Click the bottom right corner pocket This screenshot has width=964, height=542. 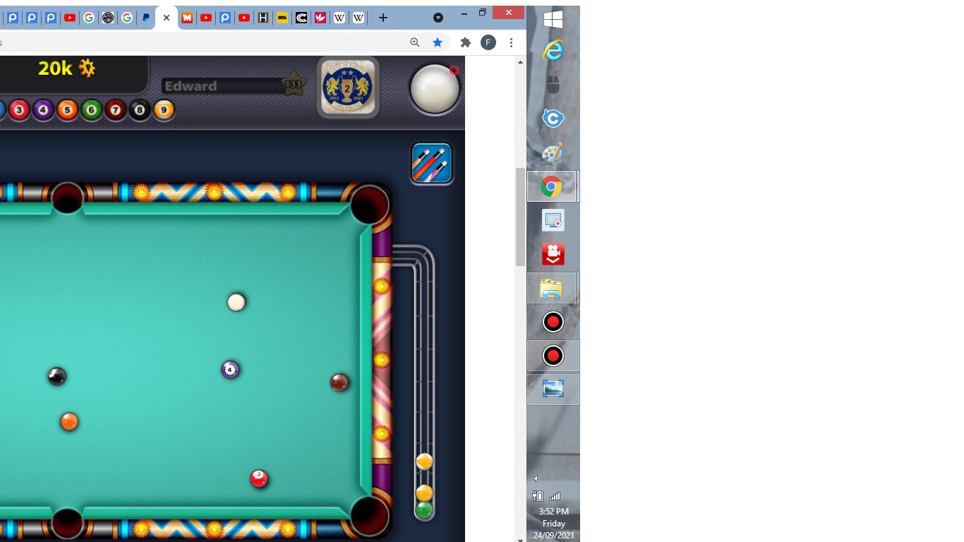click(x=369, y=515)
